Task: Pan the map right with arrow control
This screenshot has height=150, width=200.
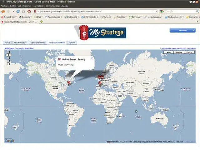Action: [10, 55]
